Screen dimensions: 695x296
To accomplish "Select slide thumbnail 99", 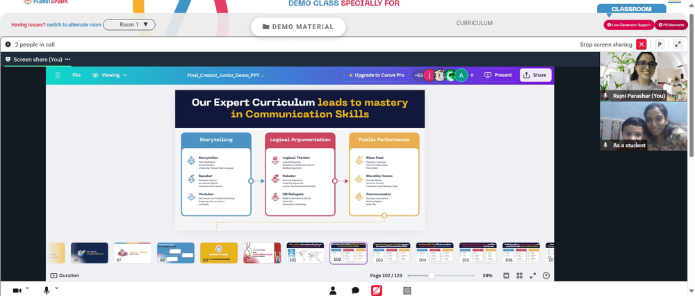I will tap(218, 253).
